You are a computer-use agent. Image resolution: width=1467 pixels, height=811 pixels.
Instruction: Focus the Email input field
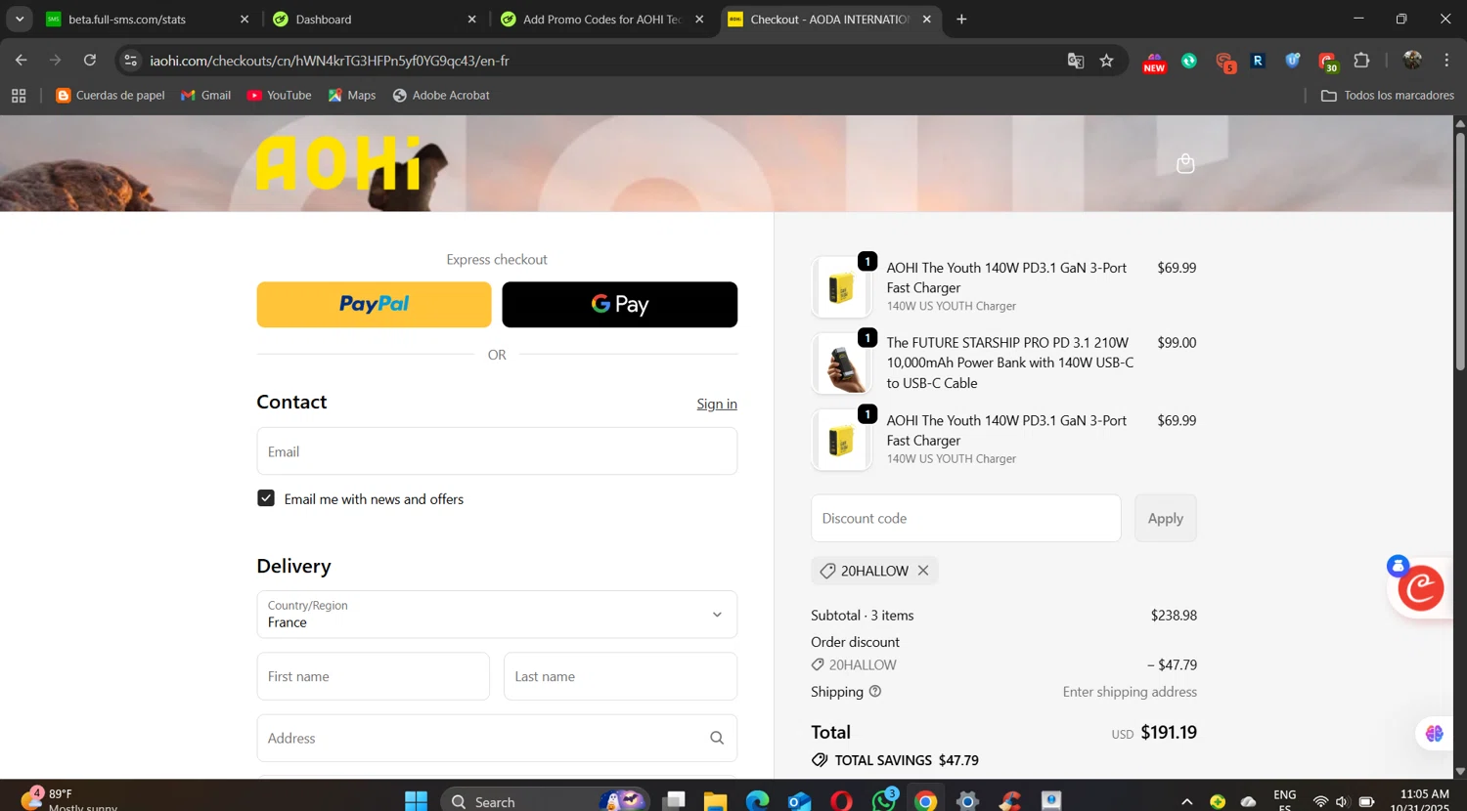(497, 451)
